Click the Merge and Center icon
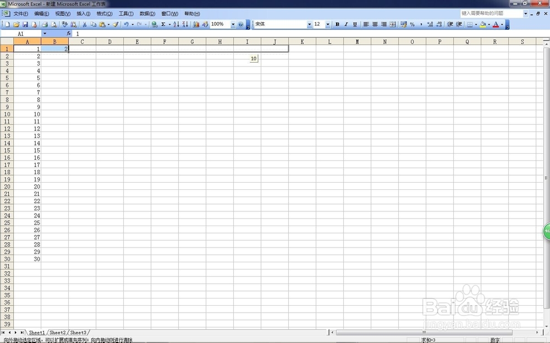The width and height of the screenshot is (550, 343). click(x=393, y=25)
